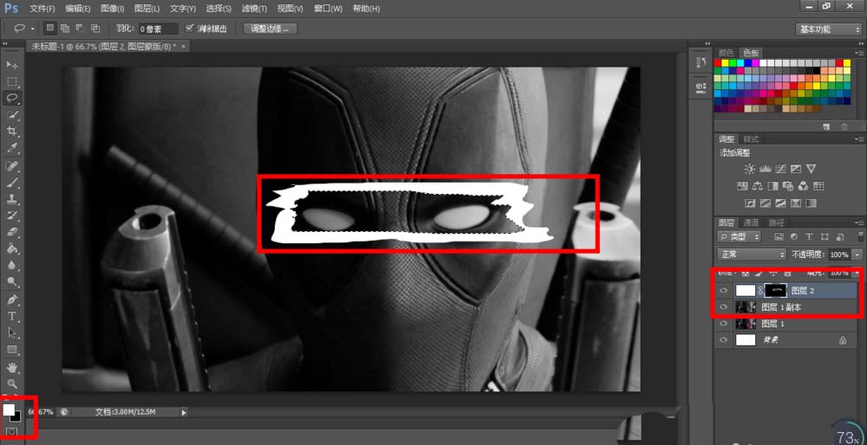This screenshot has height=445, width=867.
Task: Click the background black color swatch
Action: (17, 418)
